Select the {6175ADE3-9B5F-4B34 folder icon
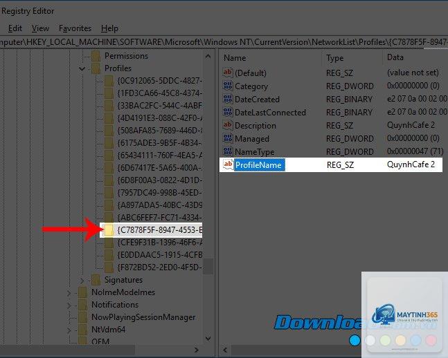The image size is (448, 358). [x=109, y=143]
